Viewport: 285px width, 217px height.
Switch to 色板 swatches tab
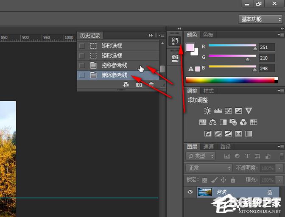pos(208,35)
